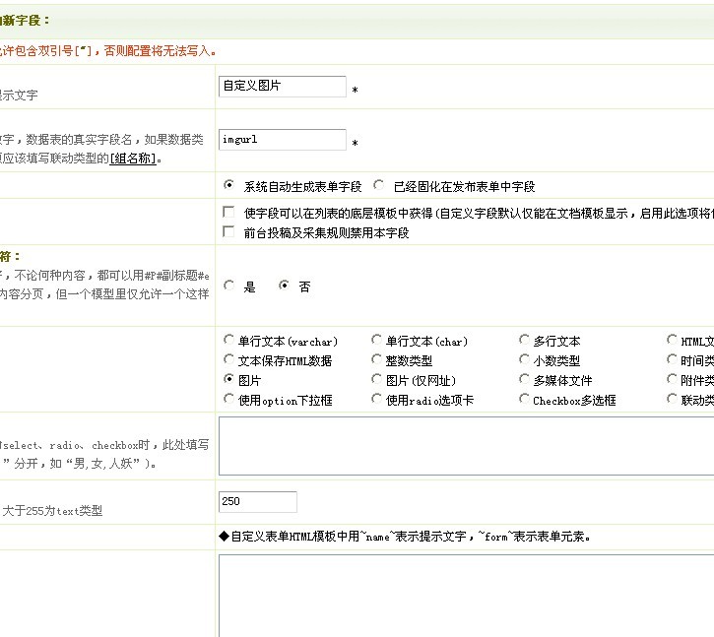This screenshot has height=637, width=714.
Task: Select the 否 radio button
Action: coord(285,286)
